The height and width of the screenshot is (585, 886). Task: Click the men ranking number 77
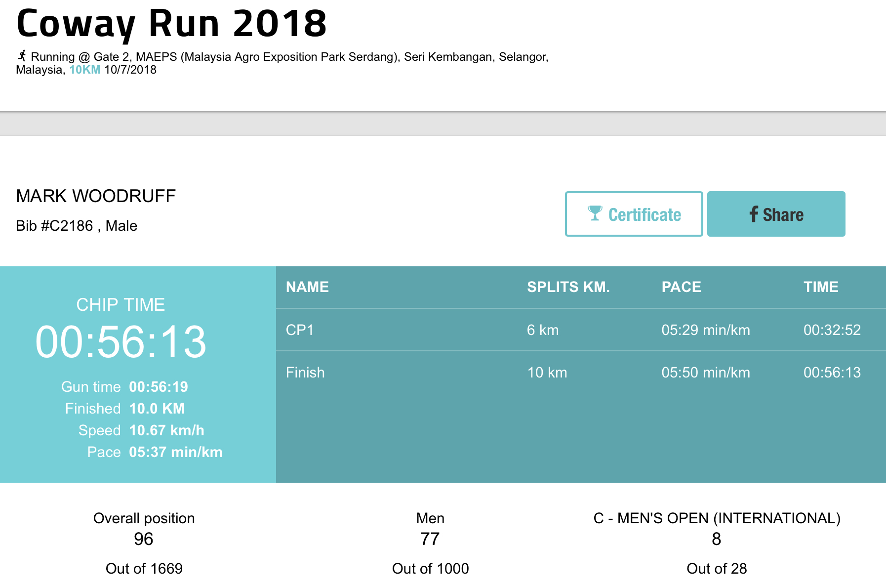coord(430,539)
